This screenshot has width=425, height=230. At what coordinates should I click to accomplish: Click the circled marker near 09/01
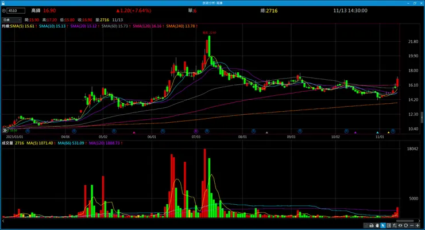tap(300, 131)
